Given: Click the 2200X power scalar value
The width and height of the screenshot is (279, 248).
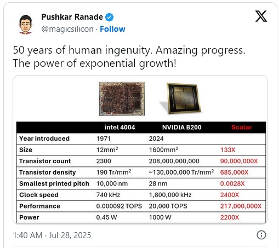Looking at the screenshot, I should click(230, 217).
